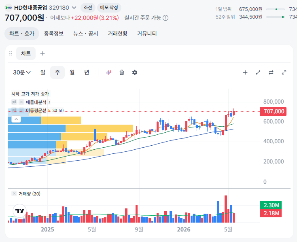
Task: Click the 344,500원 52-week low value
Action: [x=250, y=17]
